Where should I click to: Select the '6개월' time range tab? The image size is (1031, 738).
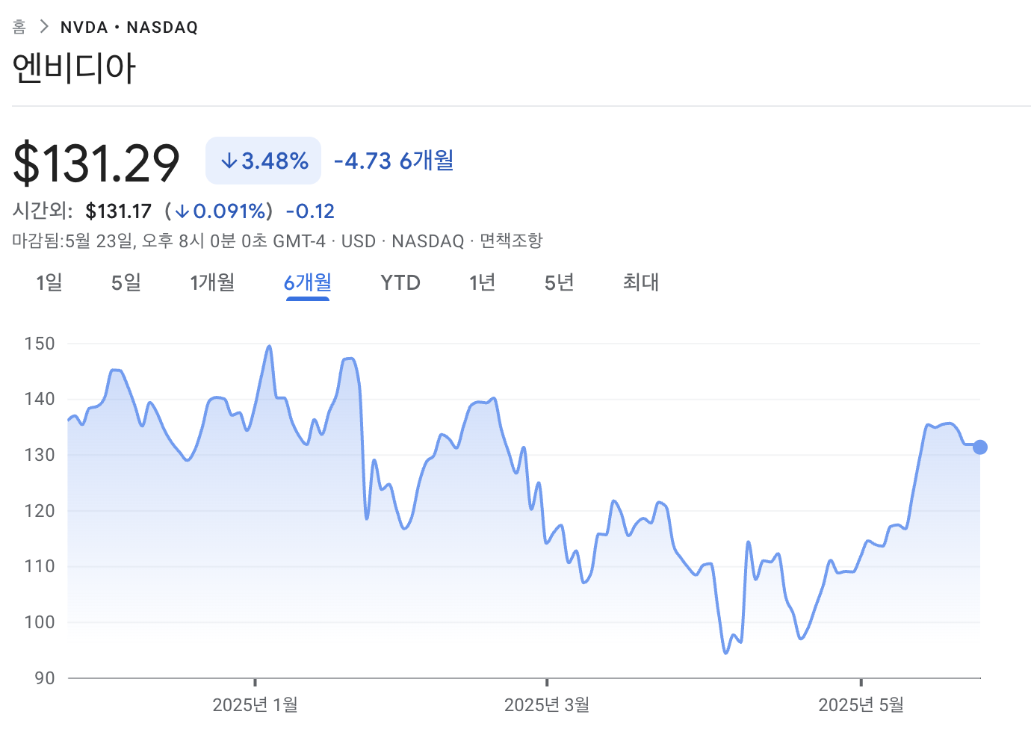[x=308, y=282]
